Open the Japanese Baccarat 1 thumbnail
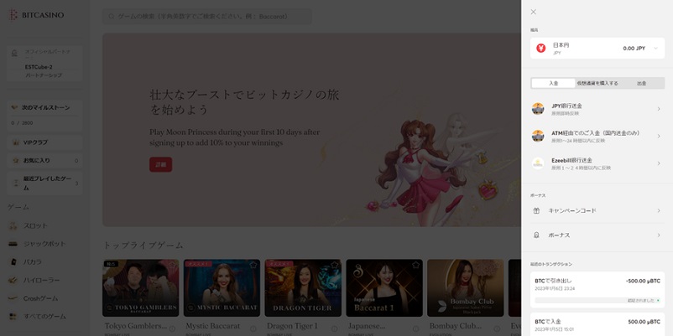The width and height of the screenshot is (673, 336). [384, 288]
